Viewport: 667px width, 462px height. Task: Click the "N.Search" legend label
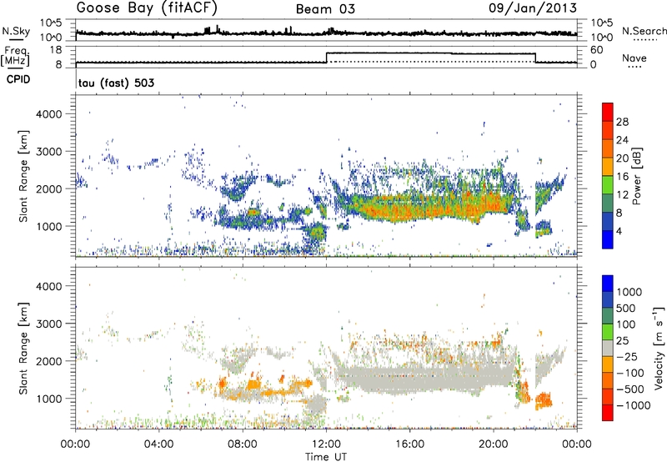pos(644,31)
